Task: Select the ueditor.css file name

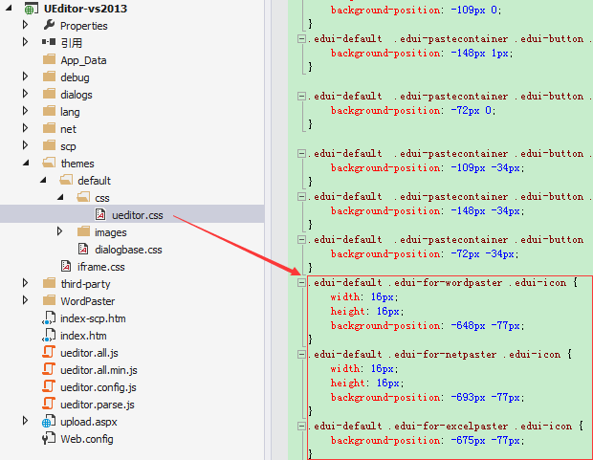Action: [x=138, y=215]
